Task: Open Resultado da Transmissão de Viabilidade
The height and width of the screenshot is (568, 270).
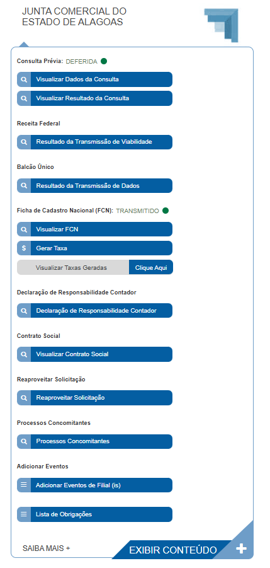Action: 94,142
